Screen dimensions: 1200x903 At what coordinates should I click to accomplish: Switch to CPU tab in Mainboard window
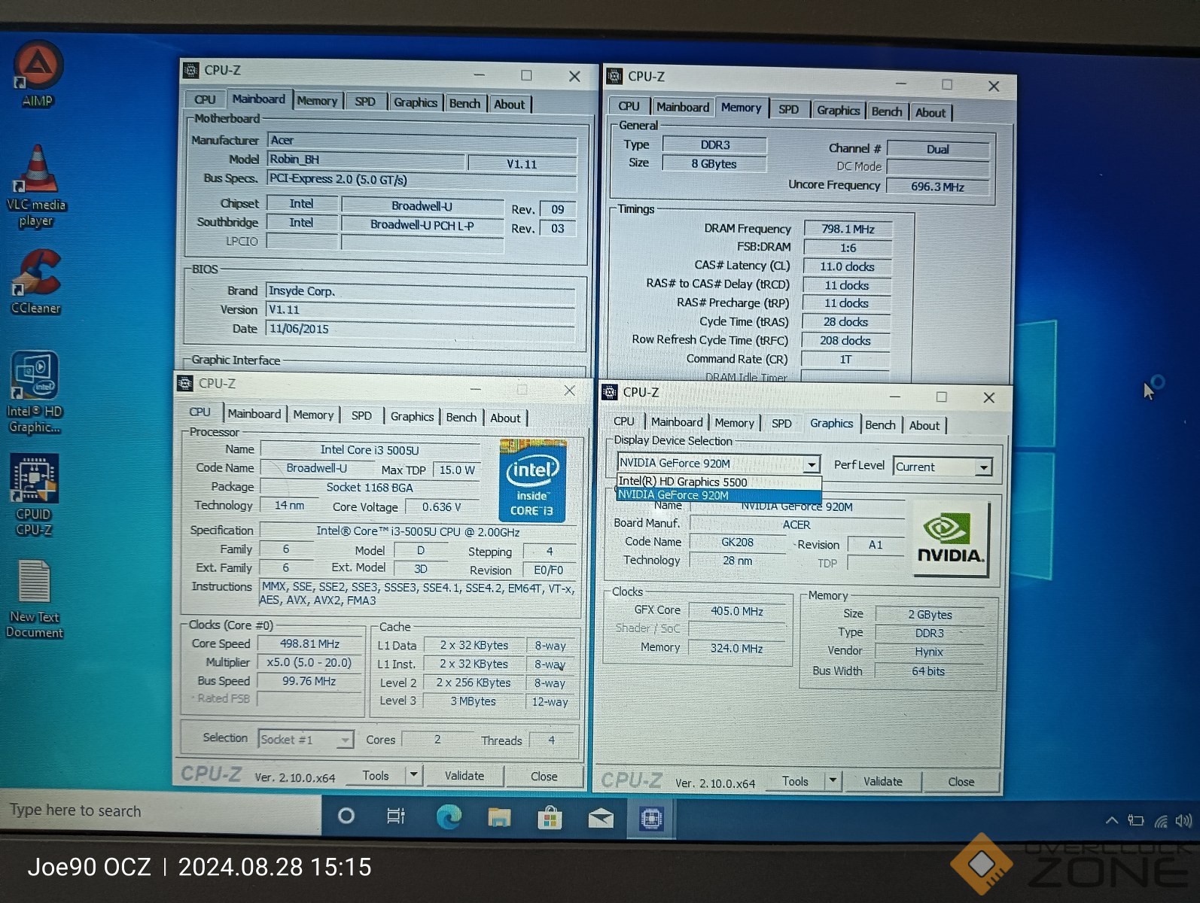click(x=205, y=99)
